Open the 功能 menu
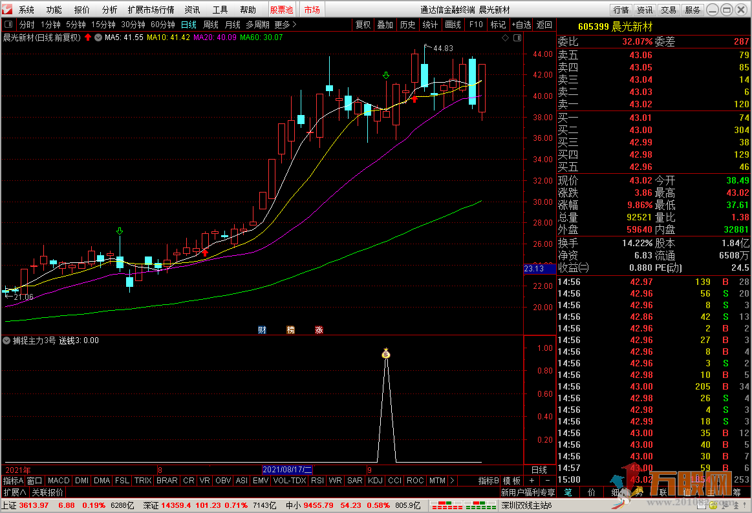752x513 pixels. pyautogui.click(x=54, y=10)
